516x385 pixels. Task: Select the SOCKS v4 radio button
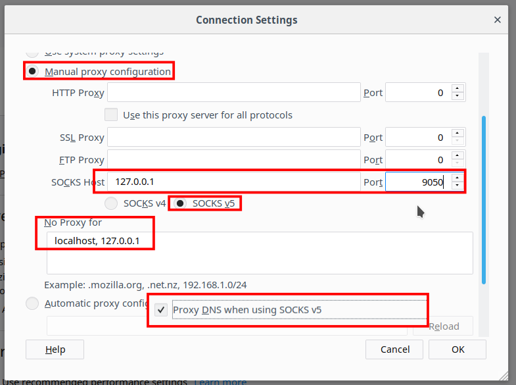[111, 203]
